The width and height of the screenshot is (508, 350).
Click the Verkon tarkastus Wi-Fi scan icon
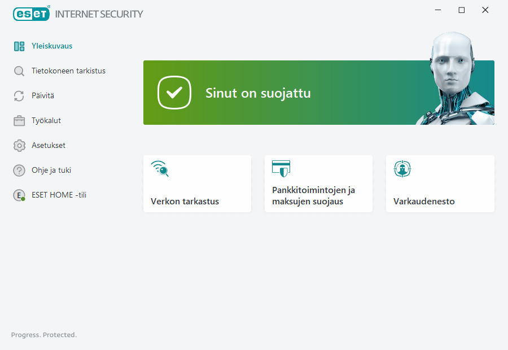[x=160, y=169]
